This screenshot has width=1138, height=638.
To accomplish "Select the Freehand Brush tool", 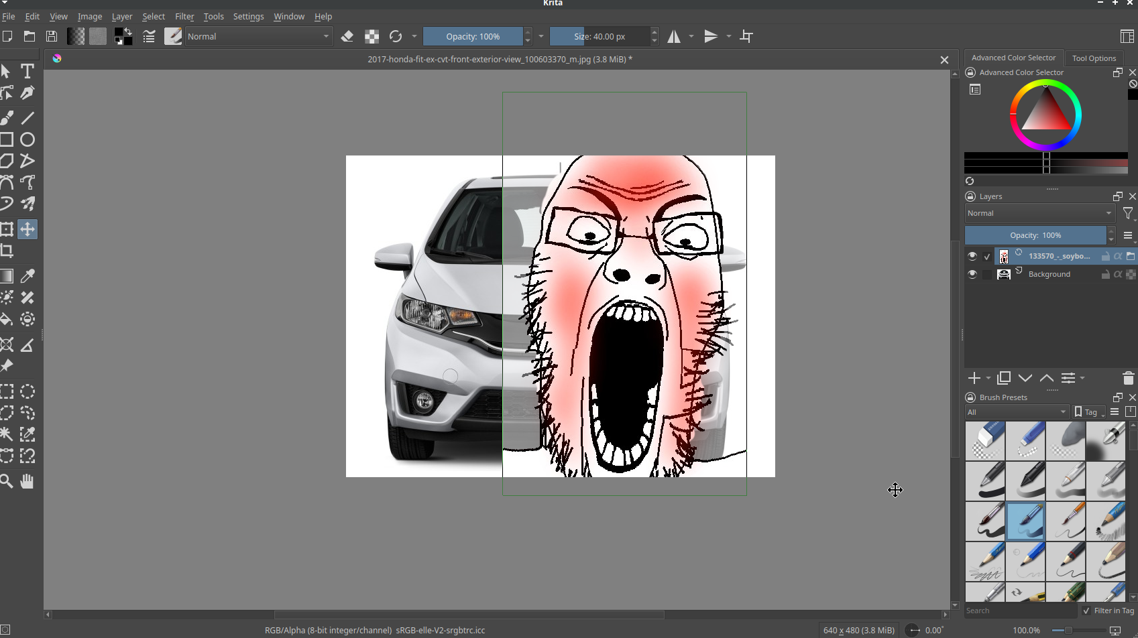I will (7, 118).
